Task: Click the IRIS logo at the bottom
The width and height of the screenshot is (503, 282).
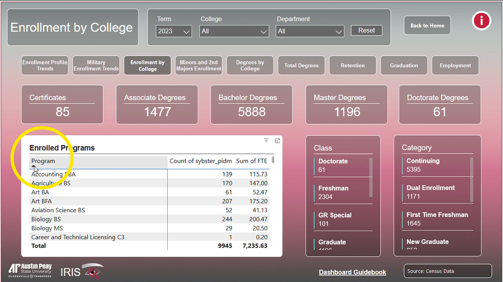Action: [x=82, y=271]
